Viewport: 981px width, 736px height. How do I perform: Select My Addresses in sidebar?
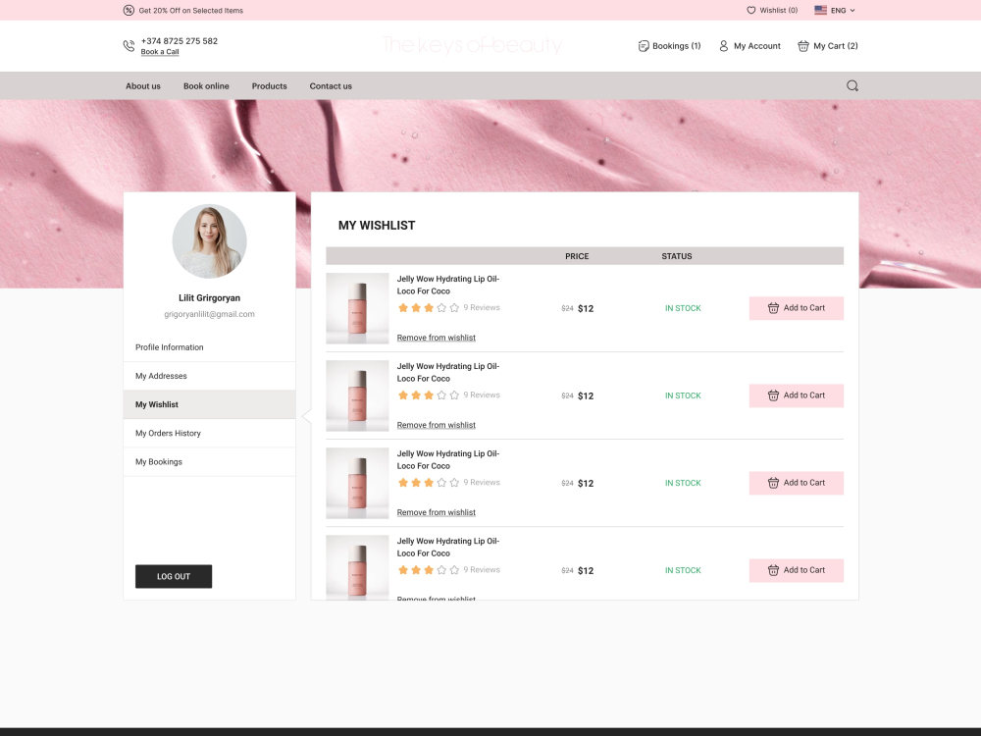(209, 376)
